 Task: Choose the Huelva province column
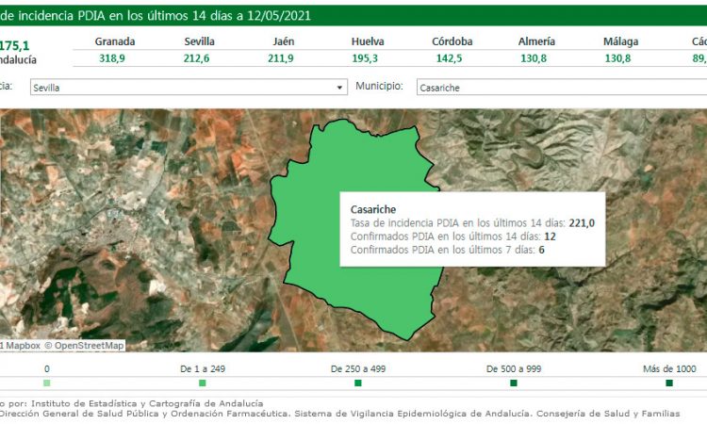[x=367, y=49]
